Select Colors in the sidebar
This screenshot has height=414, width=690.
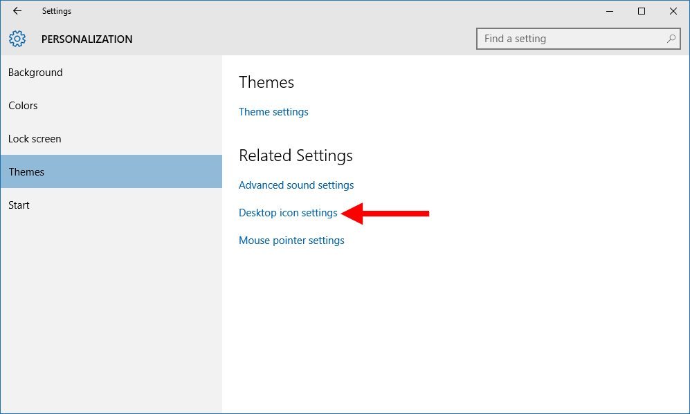coord(23,105)
